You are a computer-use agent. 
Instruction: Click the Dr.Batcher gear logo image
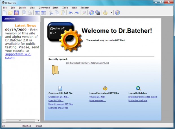(65, 37)
